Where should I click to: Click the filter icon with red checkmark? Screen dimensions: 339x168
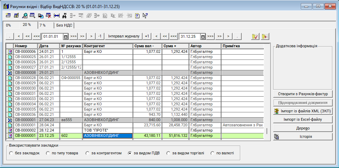pyautogui.click(x=255, y=36)
